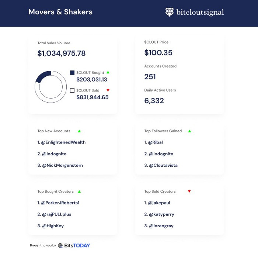This screenshot has height=255, width=258.
Task: Click the Top Bought Creators heading
Action: 55,192
